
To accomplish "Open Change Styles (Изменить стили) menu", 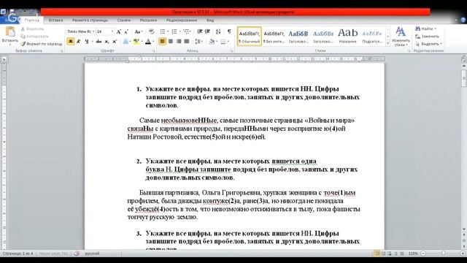I will 401,37.
